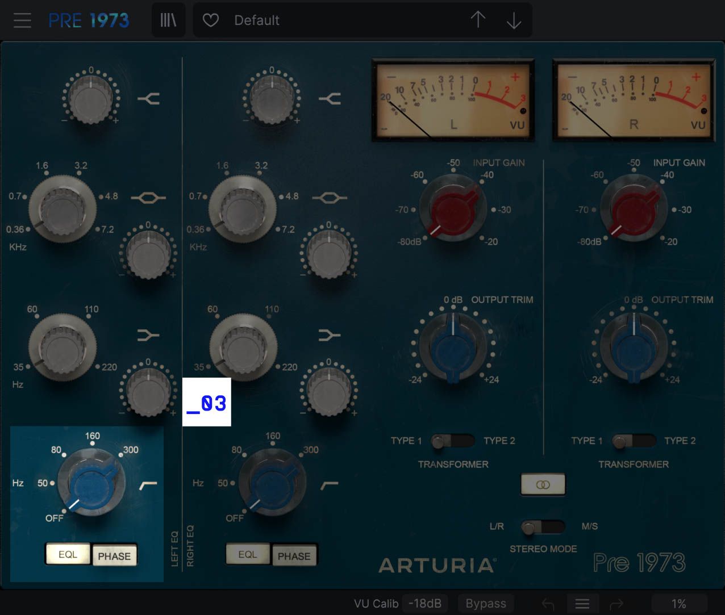The image size is (725, 615).
Task: Toggle the right EQ's EQL button
Action: 248,554
